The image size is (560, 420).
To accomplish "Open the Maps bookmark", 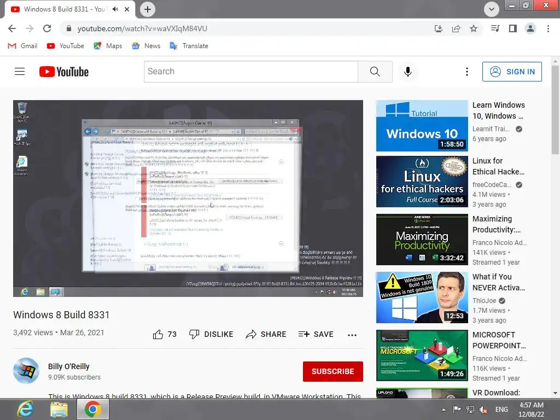I will click(108, 46).
